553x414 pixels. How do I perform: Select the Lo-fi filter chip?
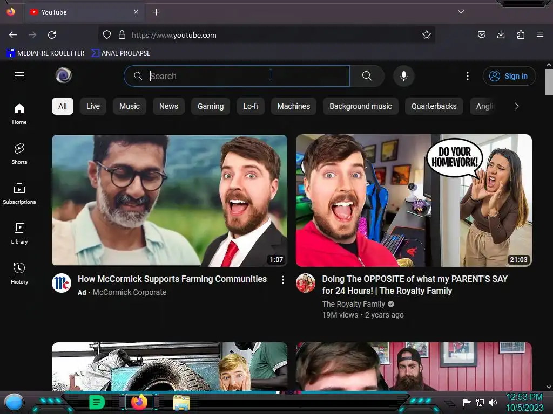point(251,106)
